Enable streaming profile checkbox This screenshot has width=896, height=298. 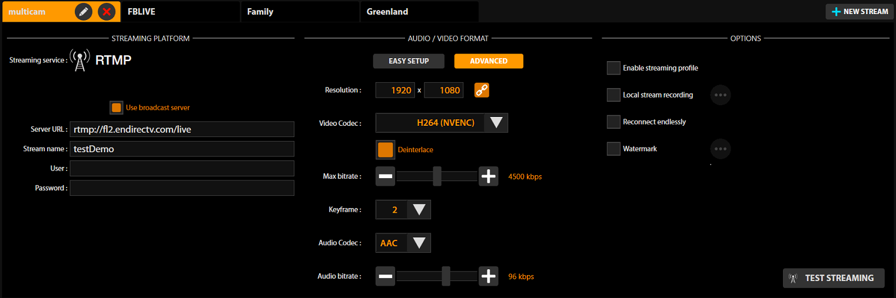tap(613, 68)
